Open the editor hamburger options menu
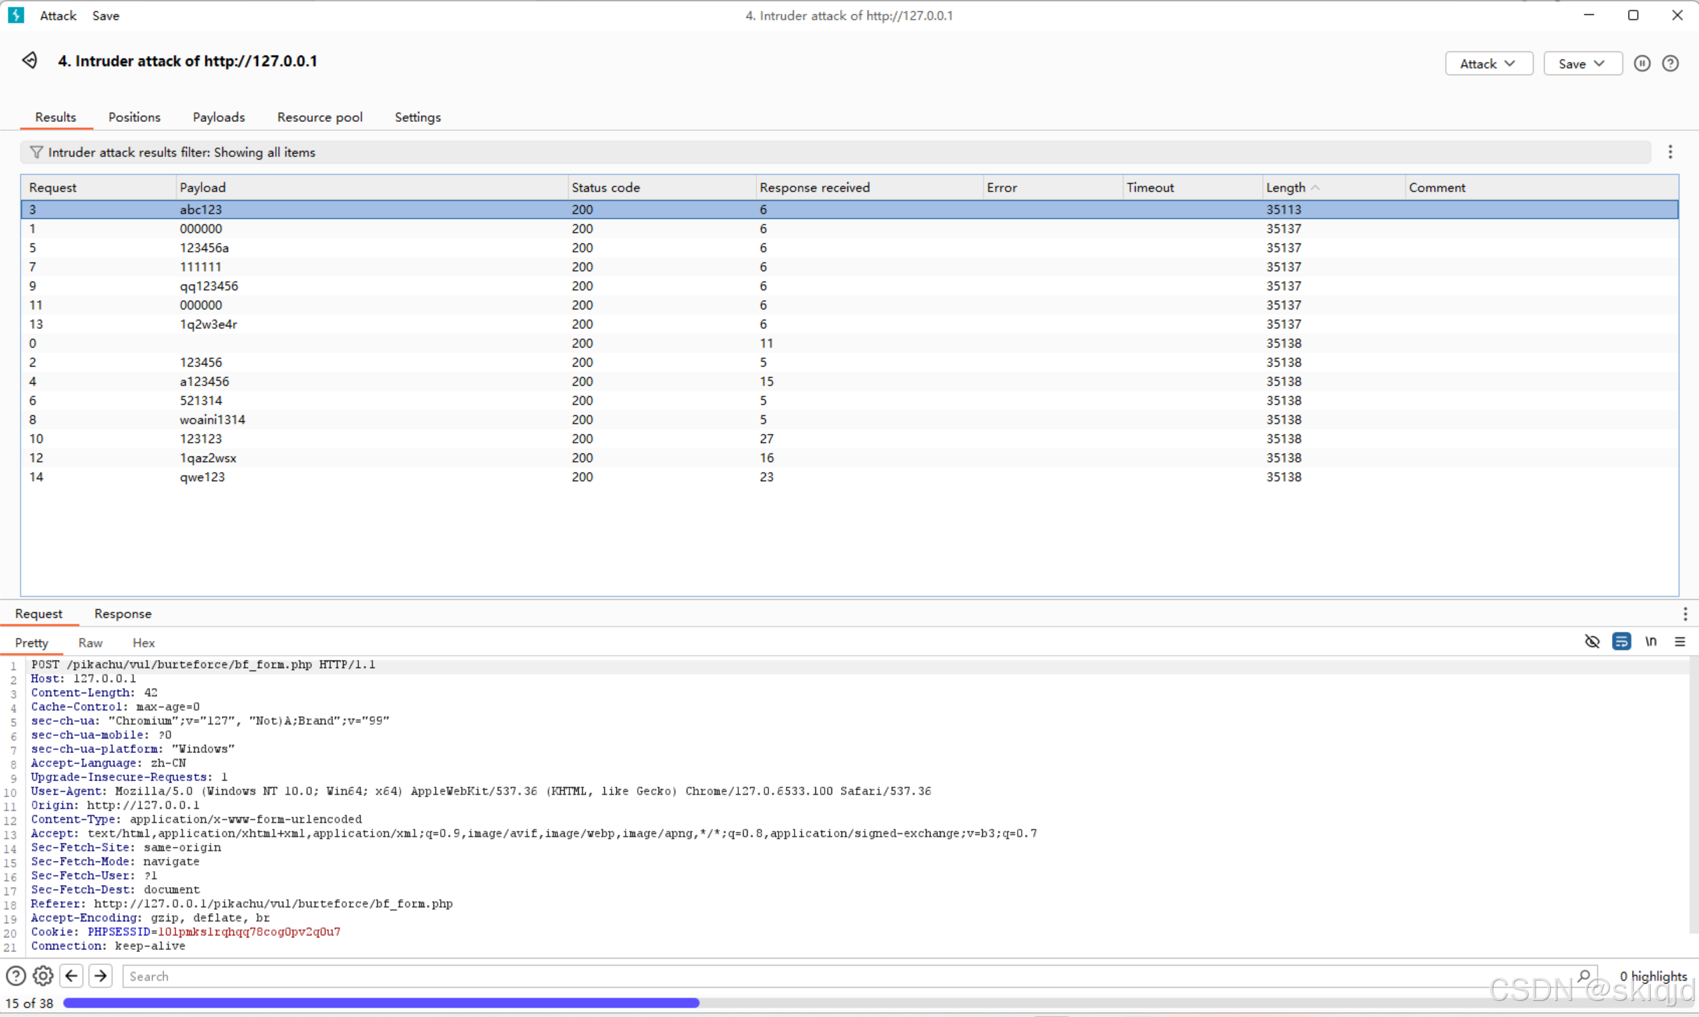The image size is (1699, 1017). [x=1679, y=641]
